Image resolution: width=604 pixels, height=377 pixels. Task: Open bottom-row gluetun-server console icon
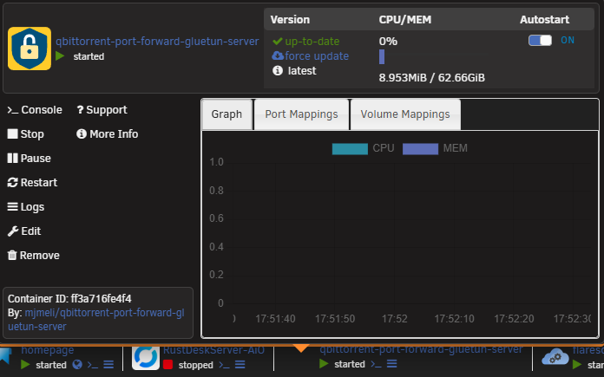[x=376, y=364]
